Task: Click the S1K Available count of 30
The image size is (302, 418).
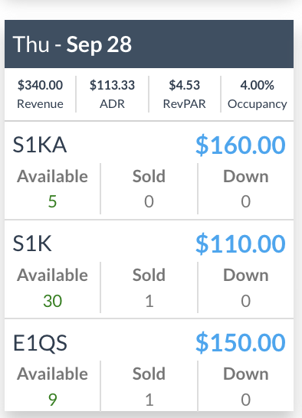Action: 53,301
